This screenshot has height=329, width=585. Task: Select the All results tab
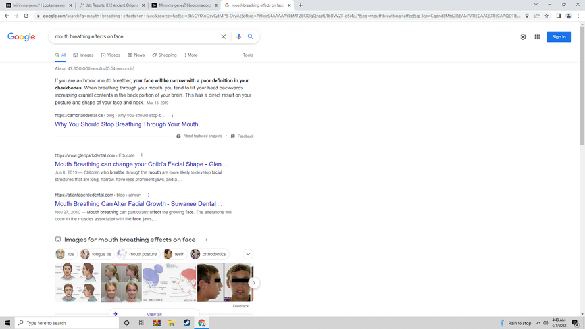pyautogui.click(x=61, y=55)
